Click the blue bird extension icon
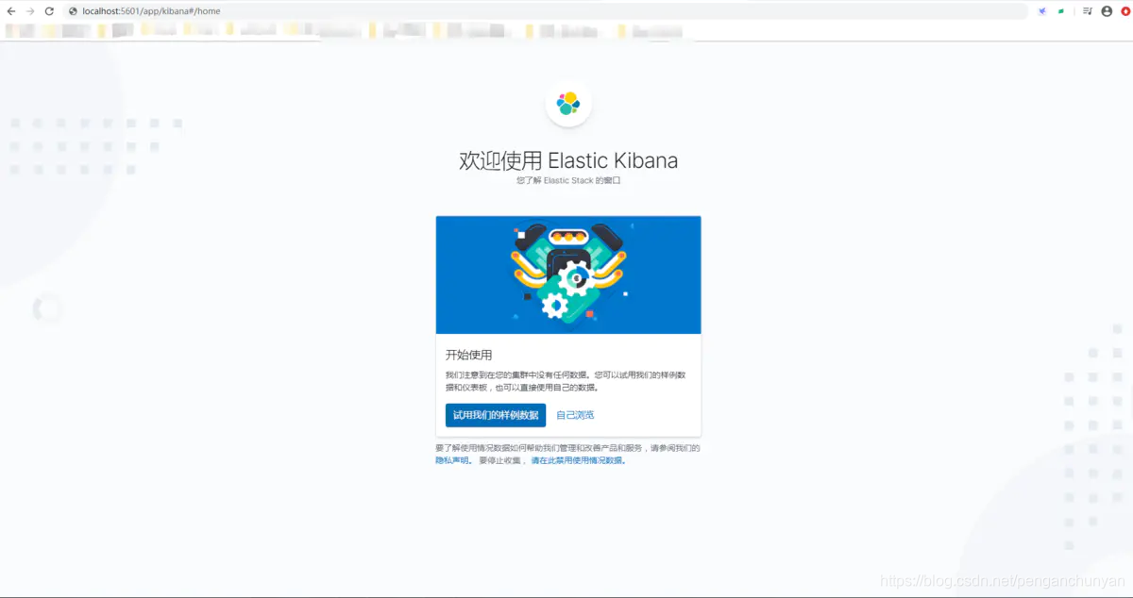The height and width of the screenshot is (598, 1133). tap(1042, 11)
